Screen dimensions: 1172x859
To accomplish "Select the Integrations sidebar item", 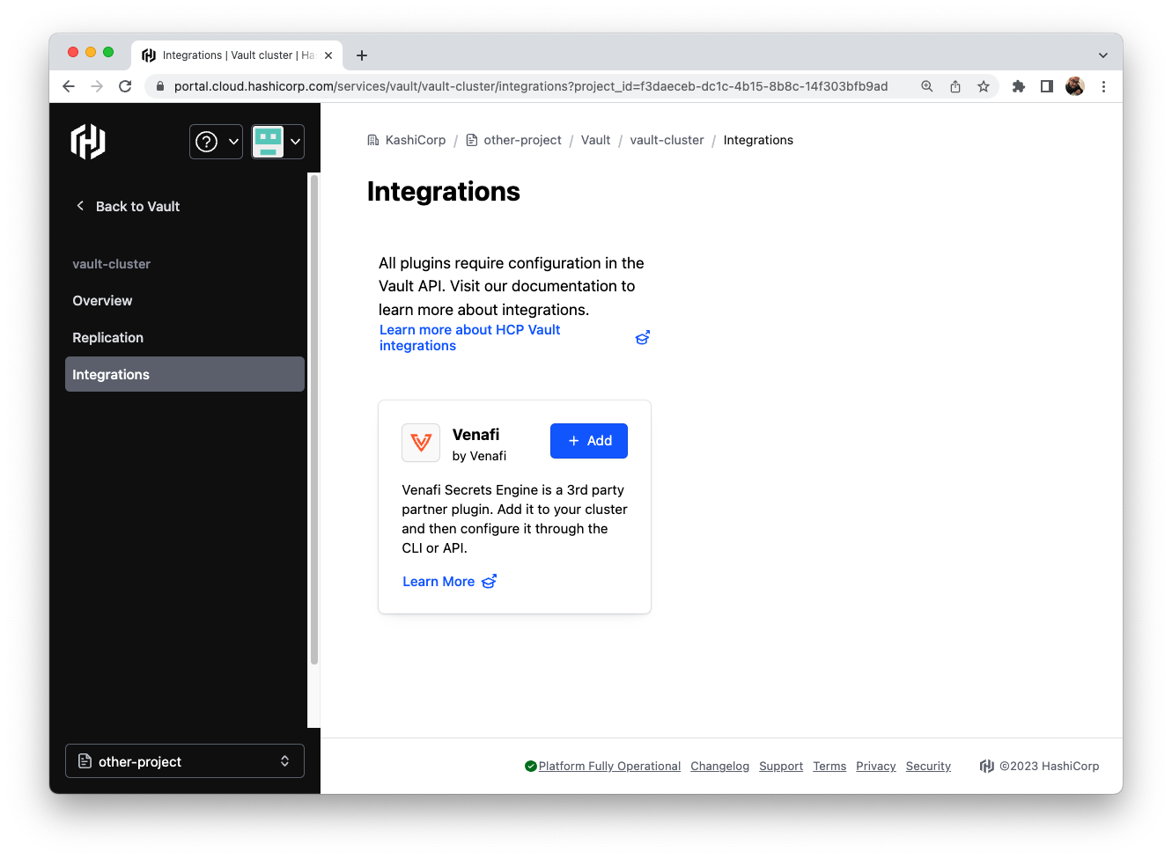I will coord(185,374).
